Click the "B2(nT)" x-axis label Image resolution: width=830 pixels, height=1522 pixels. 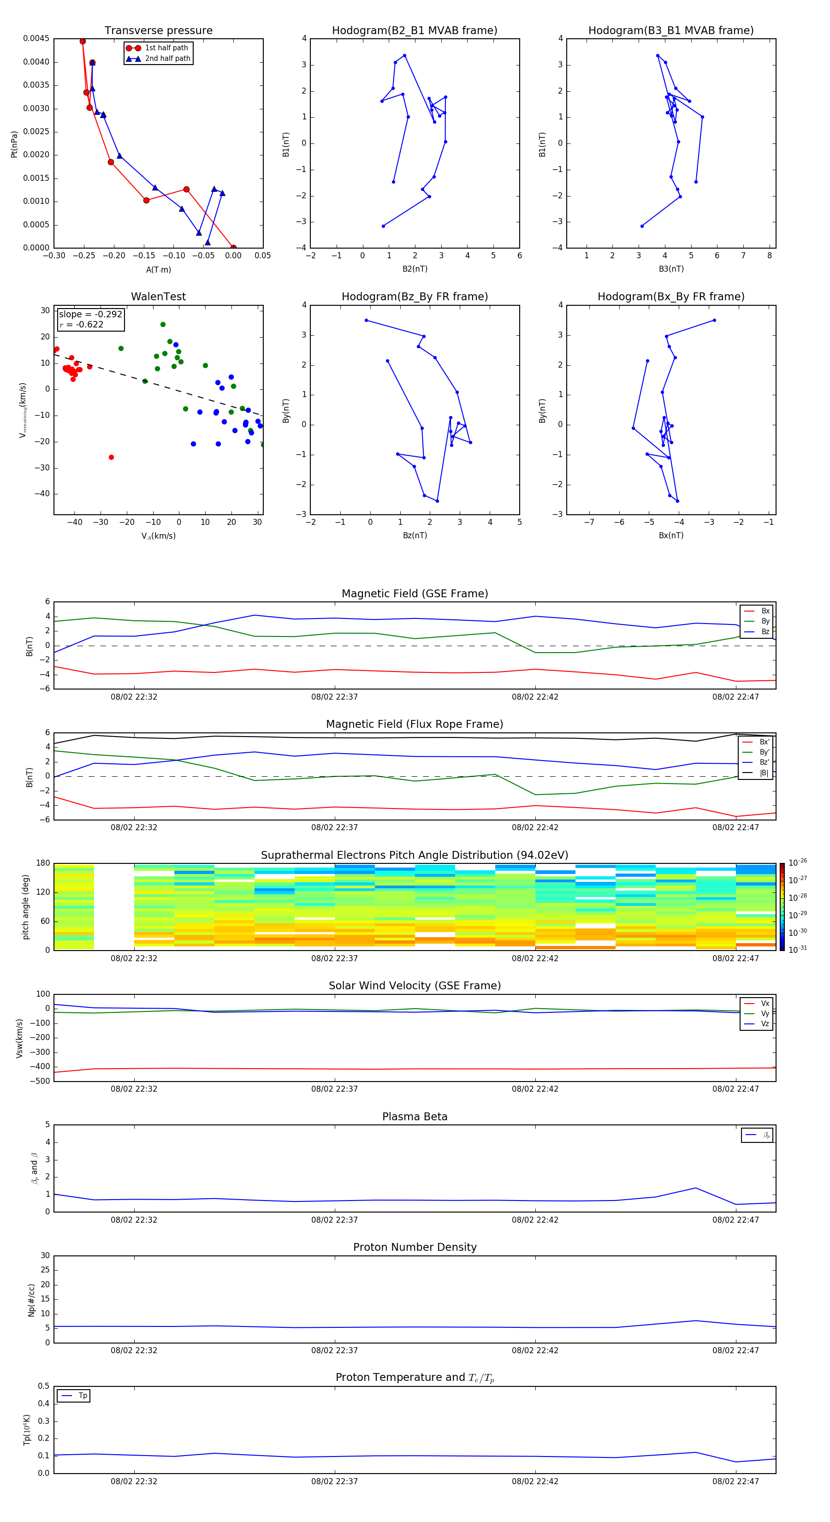click(415, 269)
